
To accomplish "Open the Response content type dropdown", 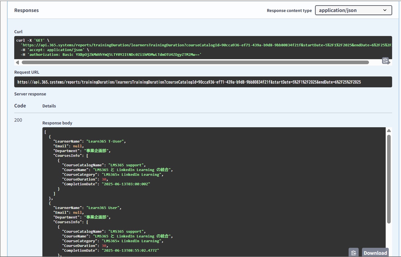I will (x=353, y=10).
